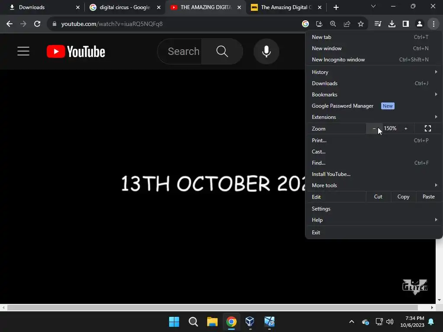Select New window menu item

coord(373,48)
